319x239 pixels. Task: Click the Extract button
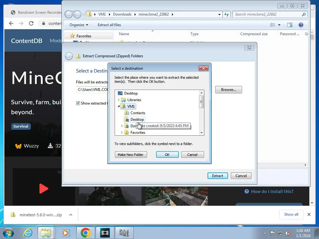(217, 176)
